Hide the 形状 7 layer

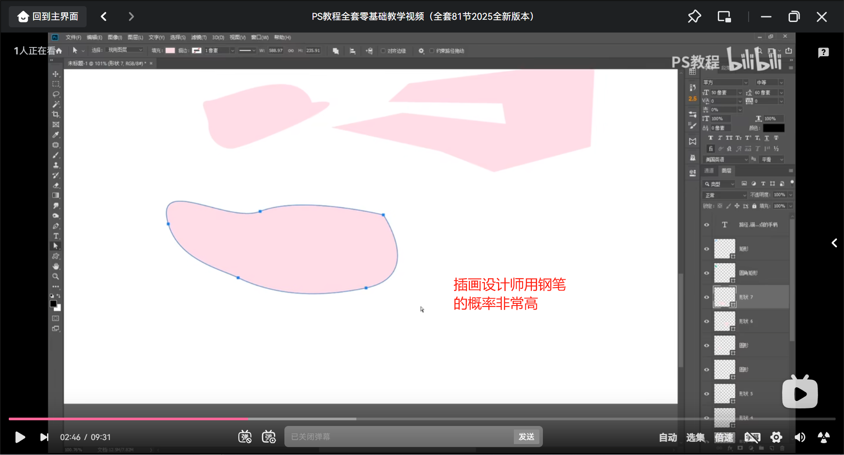pyautogui.click(x=707, y=297)
